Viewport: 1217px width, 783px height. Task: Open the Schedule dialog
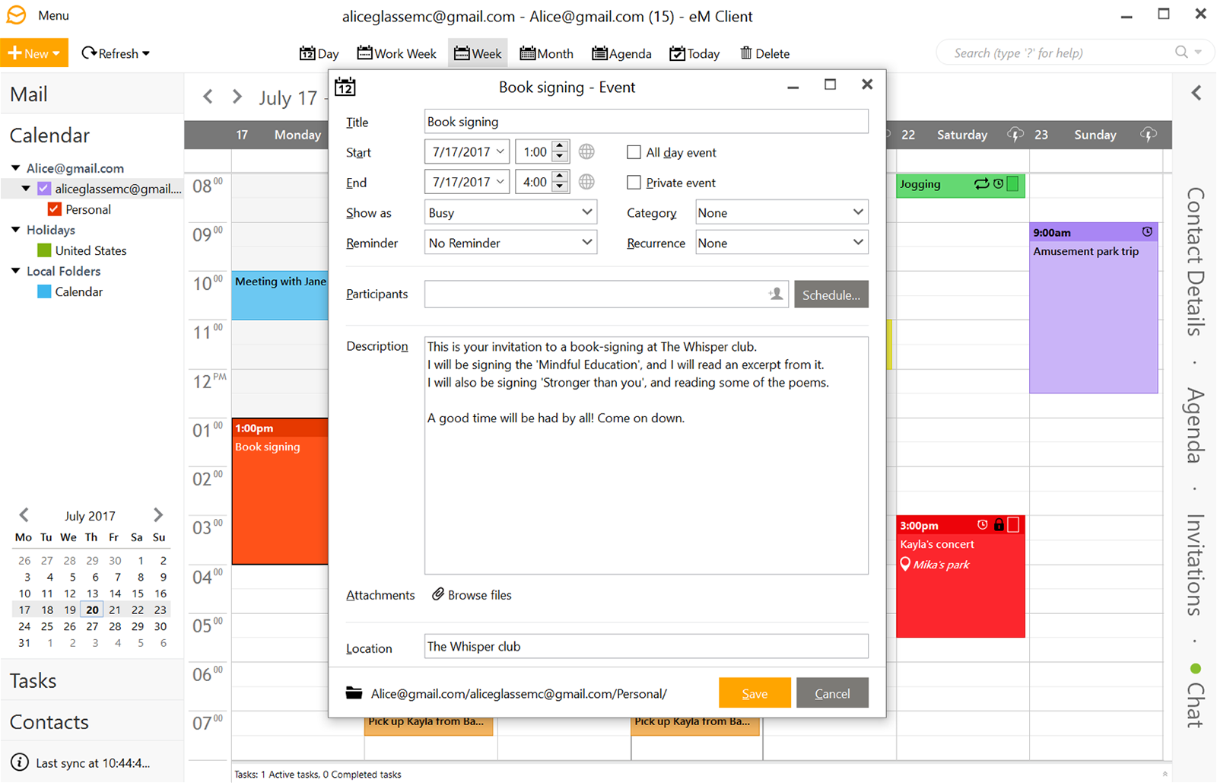pyautogui.click(x=831, y=294)
